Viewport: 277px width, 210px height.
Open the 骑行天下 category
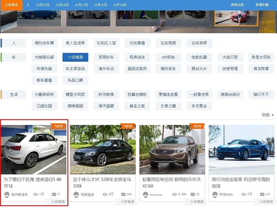tap(261, 95)
